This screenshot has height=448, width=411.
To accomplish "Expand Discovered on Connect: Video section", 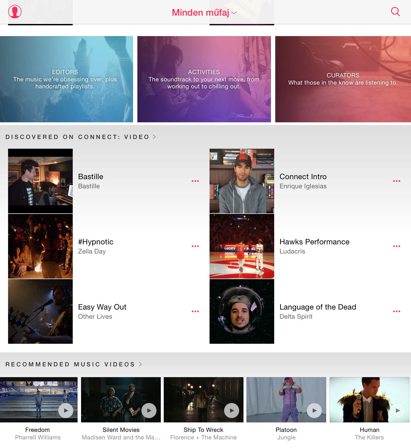I will click(81, 137).
